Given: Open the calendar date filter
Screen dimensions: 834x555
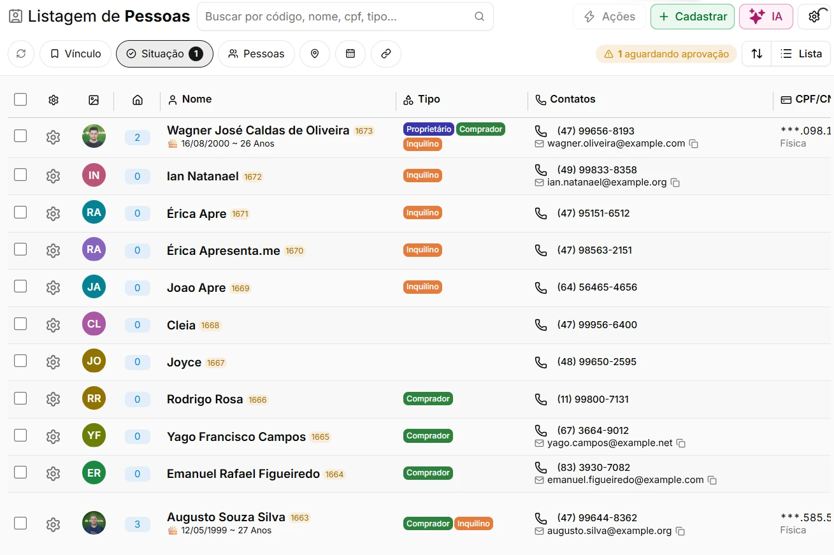Looking at the screenshot, I should pos(350,54).
